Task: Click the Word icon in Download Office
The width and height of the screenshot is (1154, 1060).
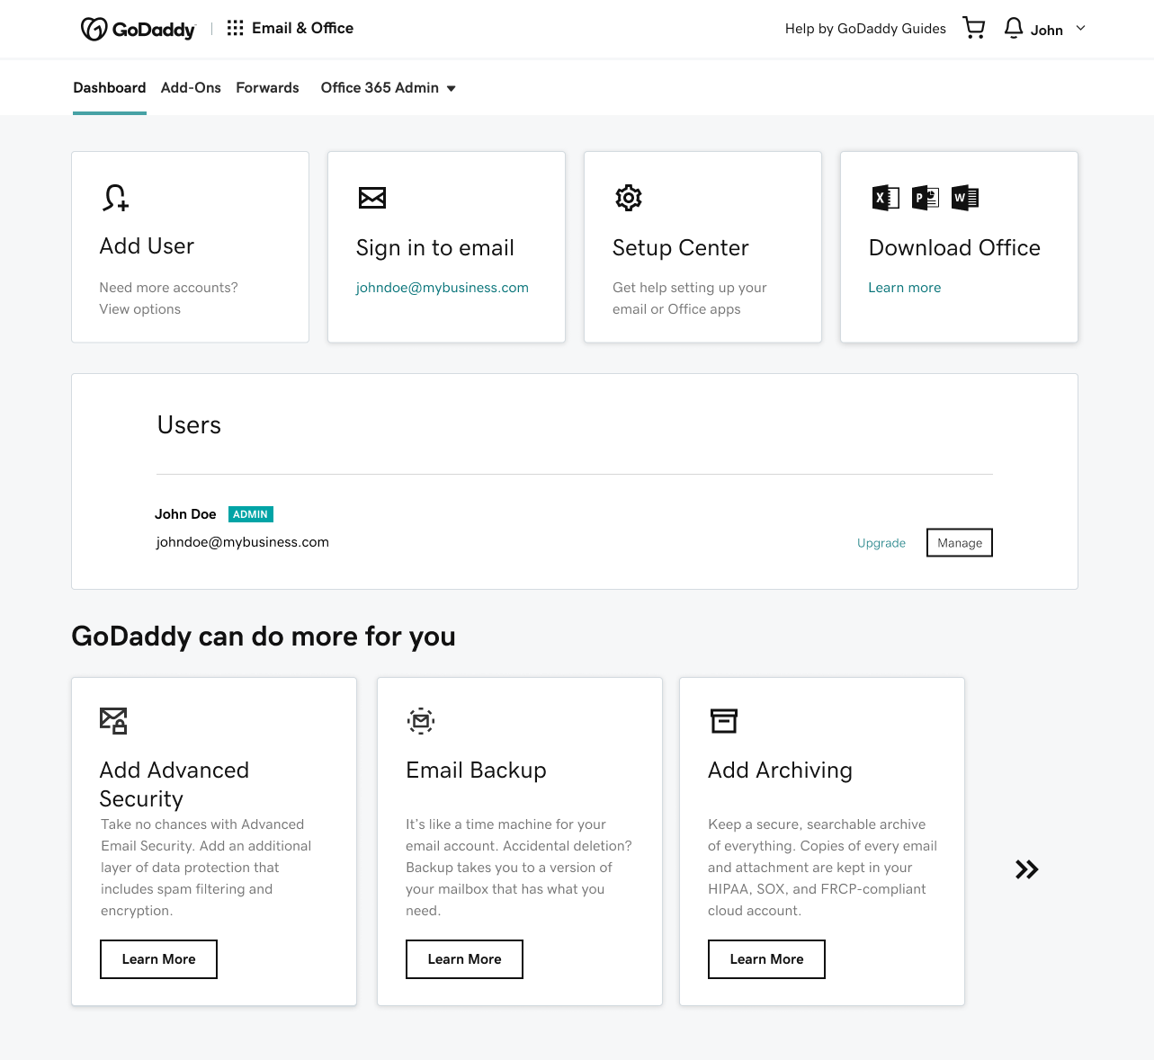Action: tap(964, 197)
